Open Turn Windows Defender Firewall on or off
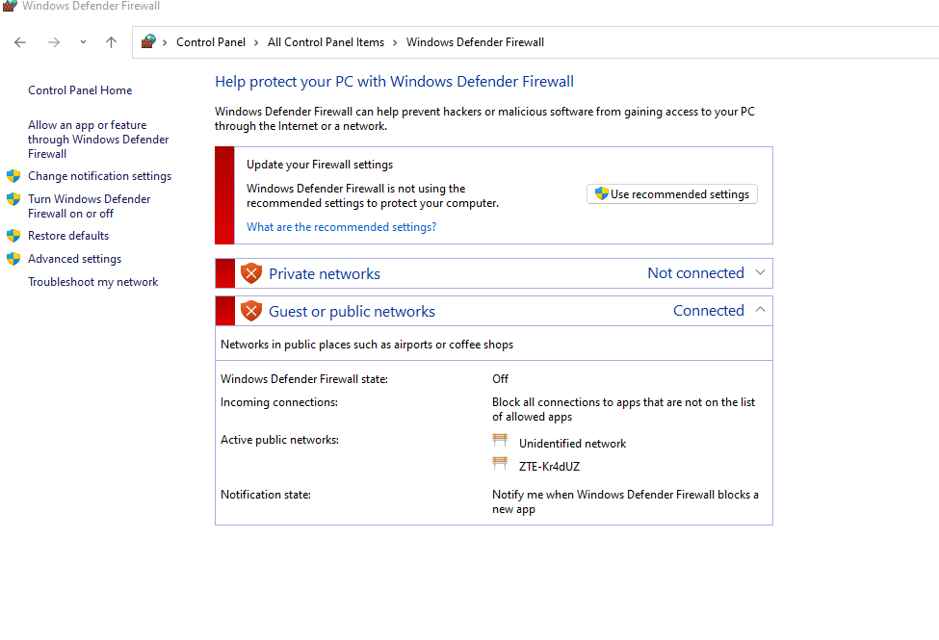 point(90,207)
